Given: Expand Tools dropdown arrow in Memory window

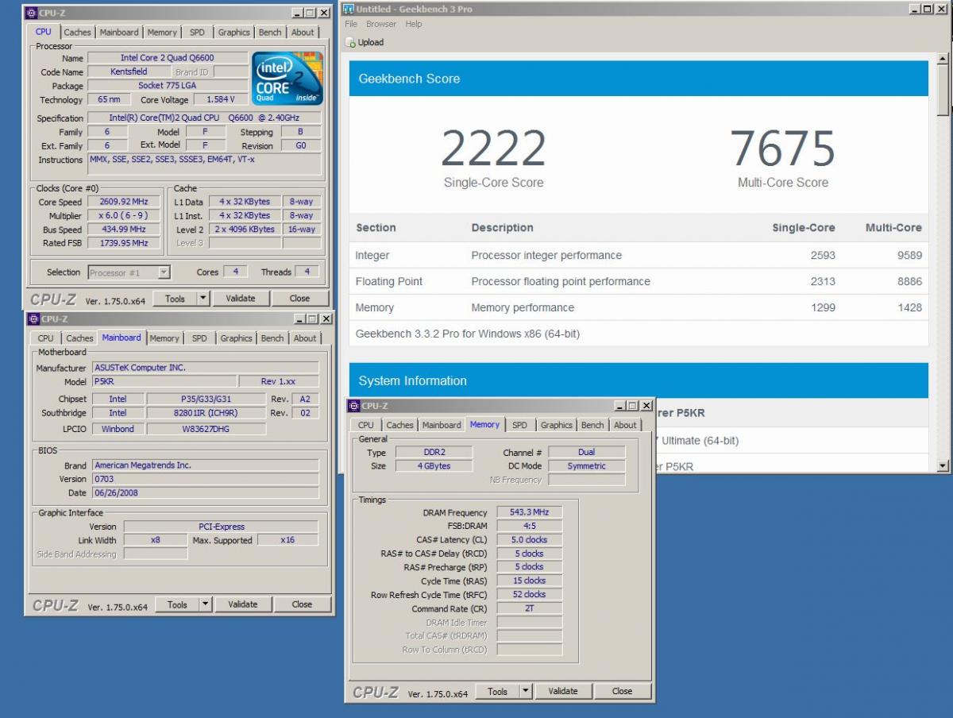Looking at the screenshot, I should point(525,692).
